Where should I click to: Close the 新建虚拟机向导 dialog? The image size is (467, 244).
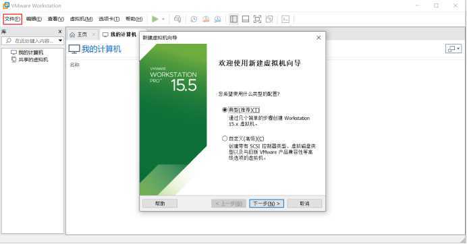click(x=319, y=38)
